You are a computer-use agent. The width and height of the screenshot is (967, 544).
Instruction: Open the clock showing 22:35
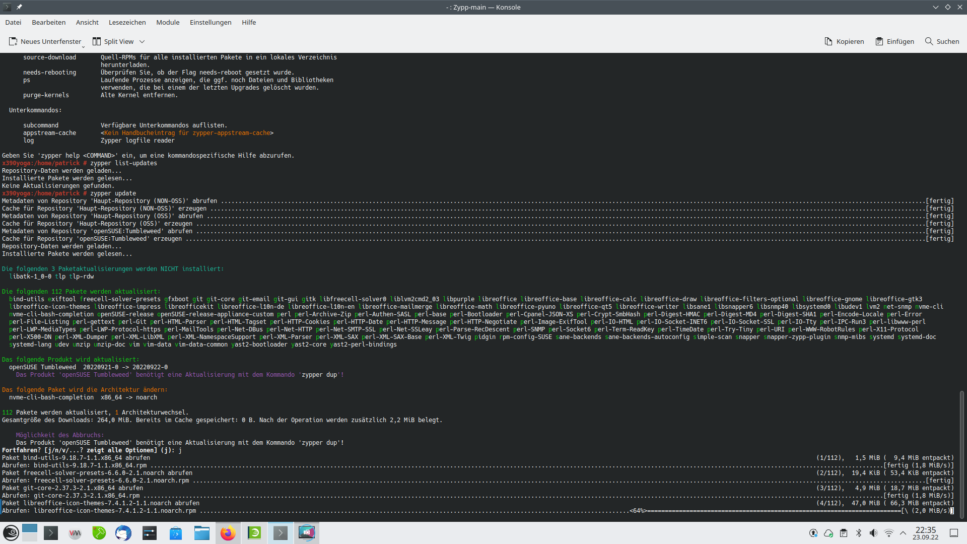click(926, 533)
